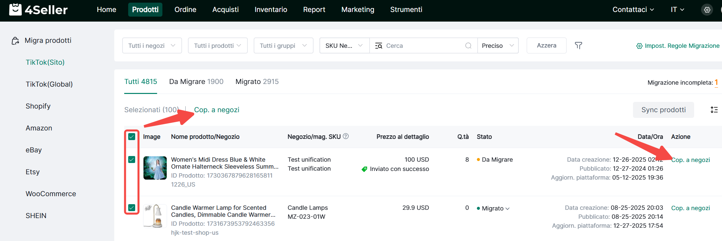Click the Sync prodotti button
Image resolution: width=722 pixels, height=241 pixels.
663,110
